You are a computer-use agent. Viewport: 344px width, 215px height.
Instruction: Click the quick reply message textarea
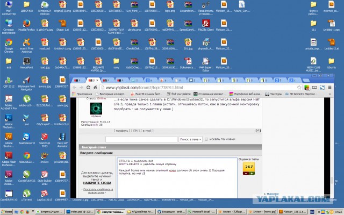tap(177, 178)
